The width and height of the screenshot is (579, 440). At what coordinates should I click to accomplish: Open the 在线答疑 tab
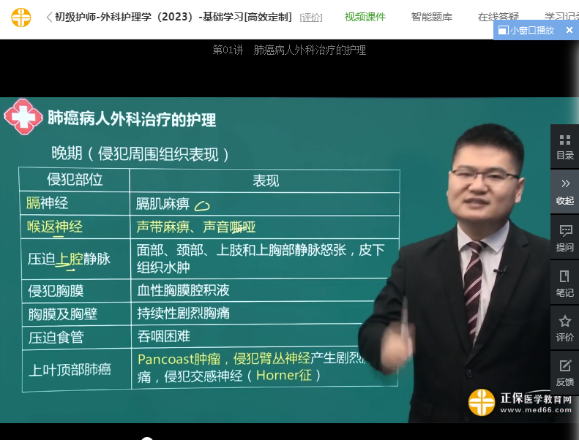click(498, 17)
